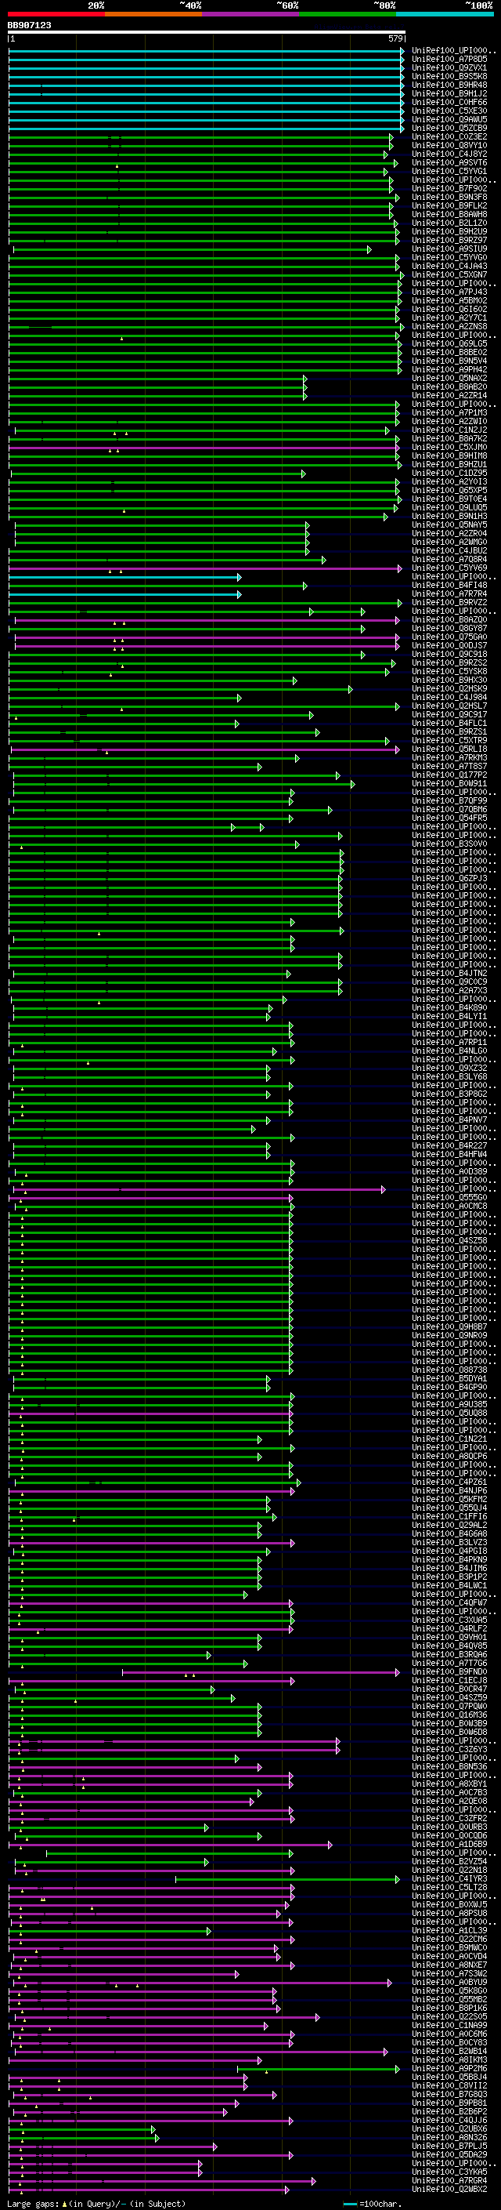Select hit label UniRef100_Q9LUQ5
501x2210 pixels.
tap(449, 507)
